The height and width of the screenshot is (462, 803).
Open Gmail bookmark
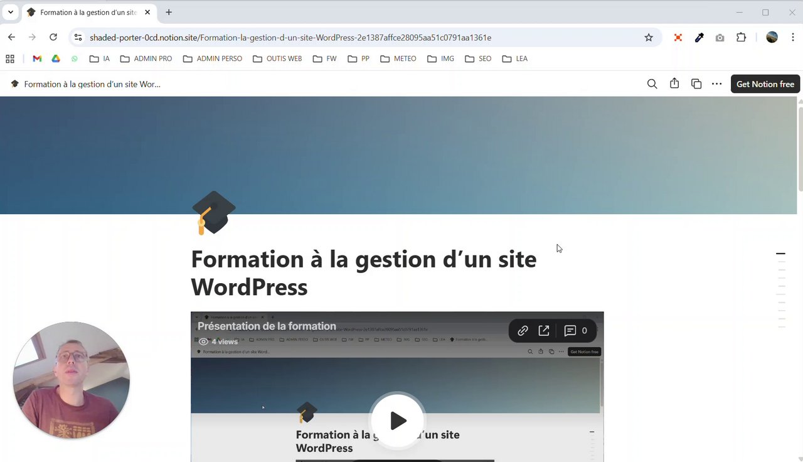37,58
